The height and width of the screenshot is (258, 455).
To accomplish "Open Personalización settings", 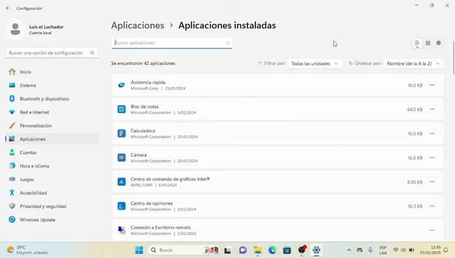I will tap(52, 125).
